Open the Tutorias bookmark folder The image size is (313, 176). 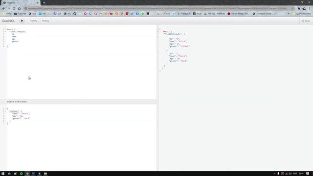20,14
